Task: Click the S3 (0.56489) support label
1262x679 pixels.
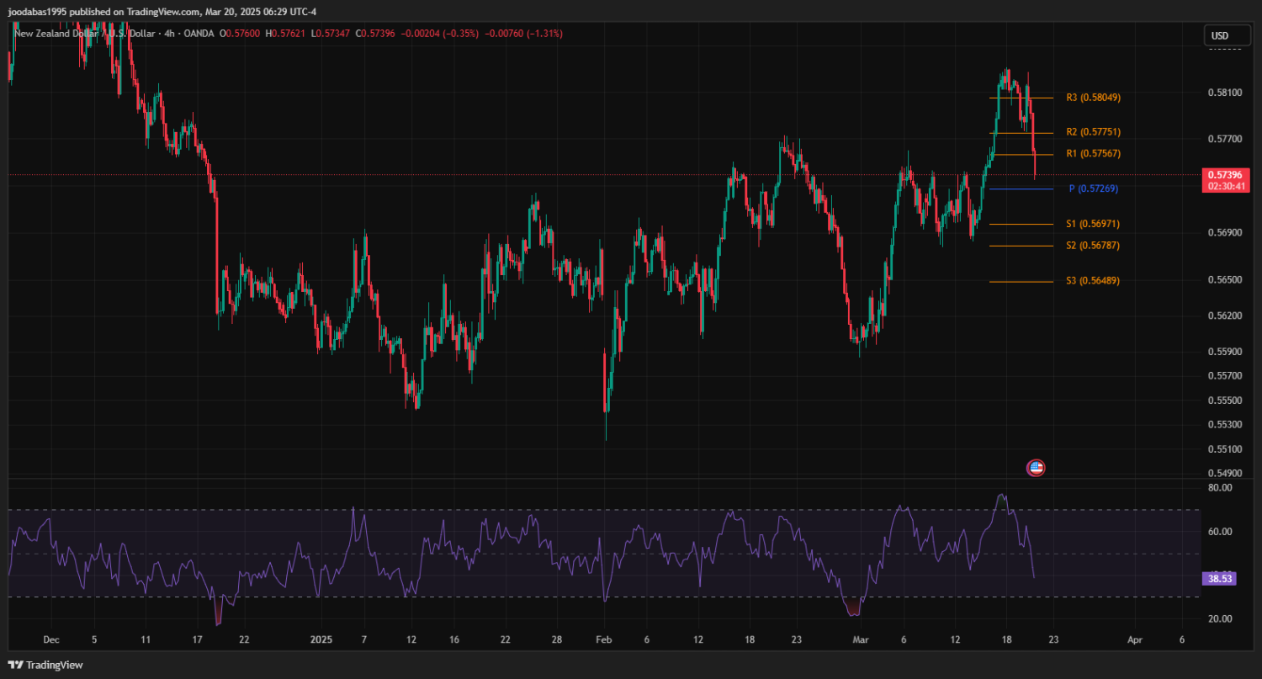Action: [1093, 281]
